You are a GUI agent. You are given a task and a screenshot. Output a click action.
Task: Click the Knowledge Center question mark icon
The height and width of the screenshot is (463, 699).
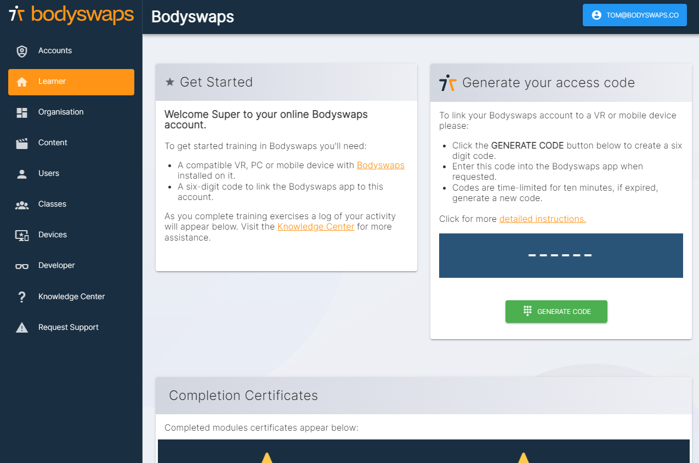pyautogui.click(x=22, y=297)
